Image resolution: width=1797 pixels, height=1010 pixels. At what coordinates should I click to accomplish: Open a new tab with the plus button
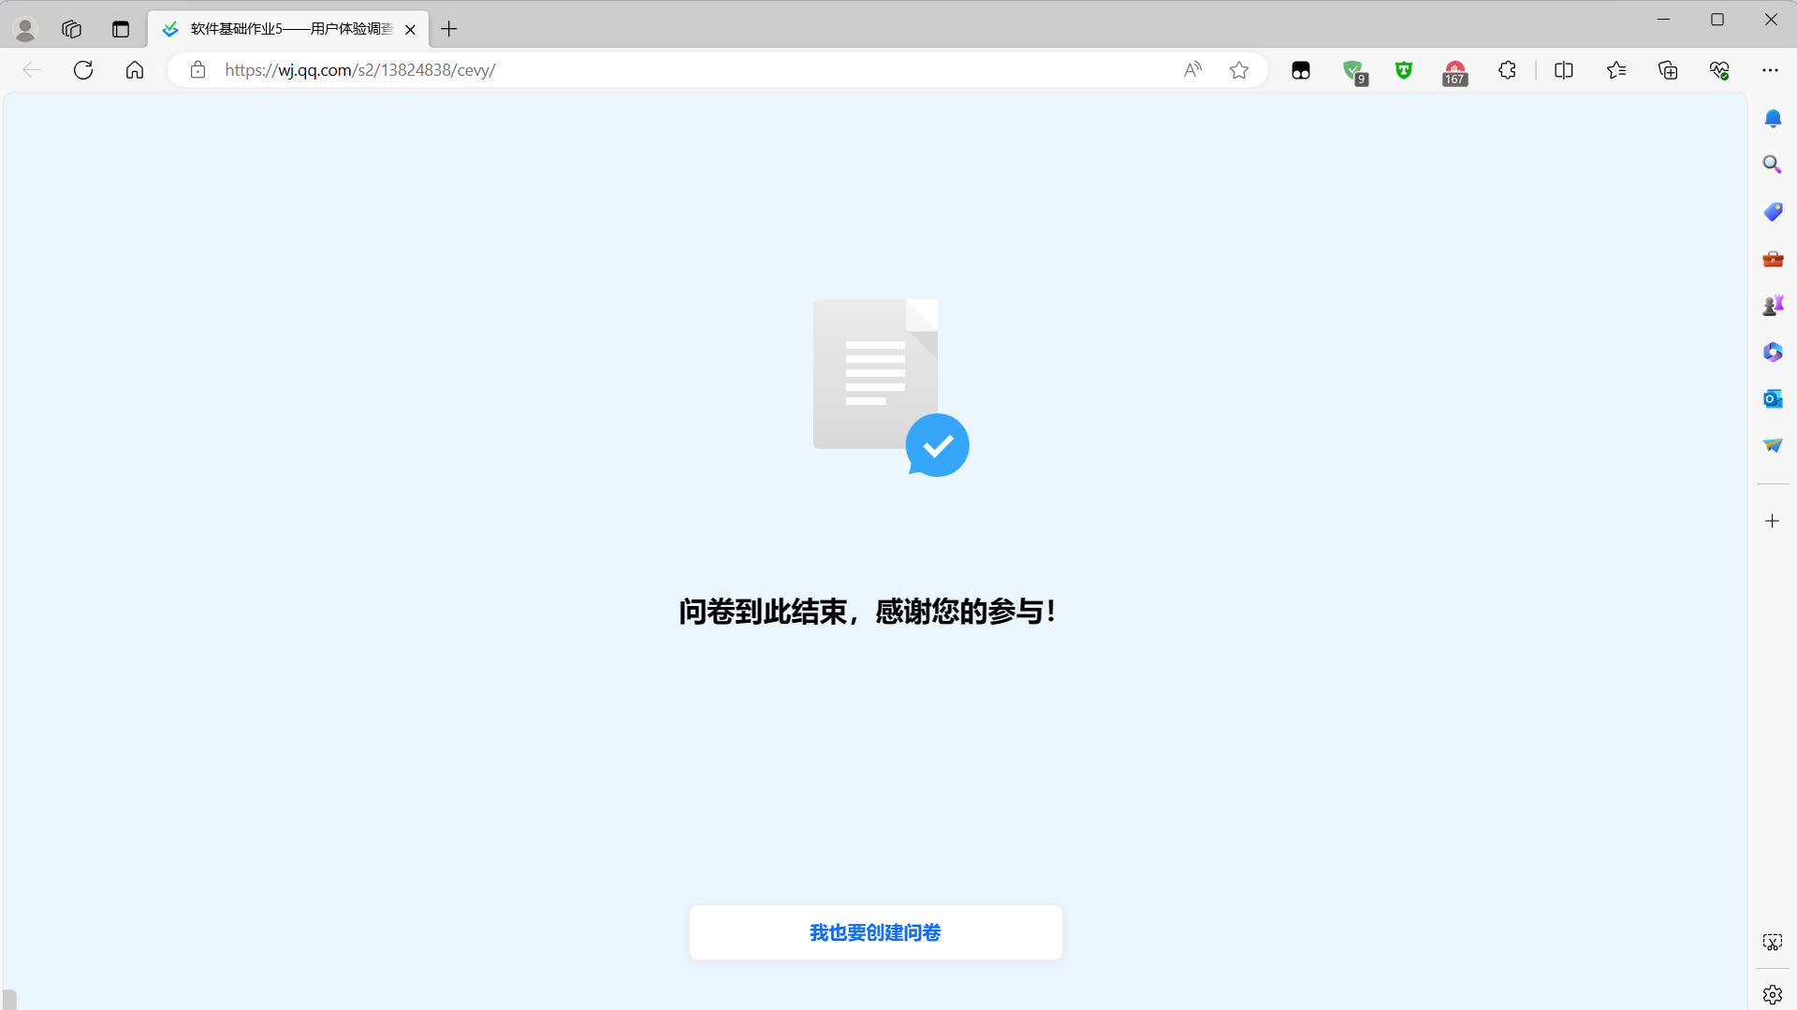coord(449,29)
